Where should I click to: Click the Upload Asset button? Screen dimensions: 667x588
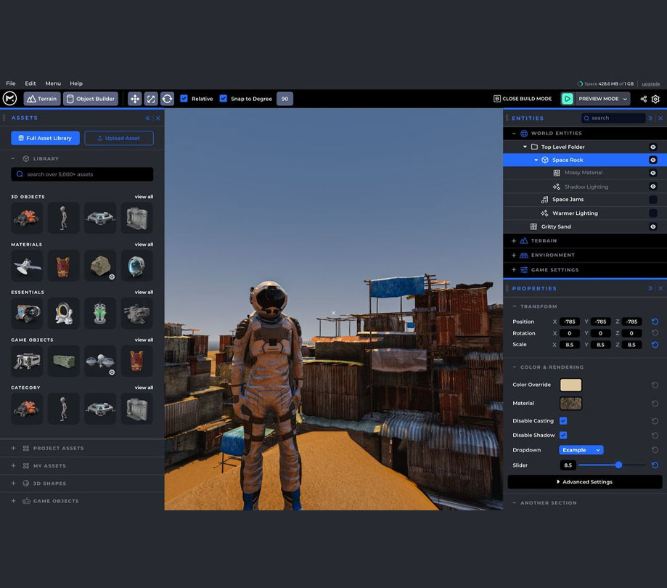[119, 138]
